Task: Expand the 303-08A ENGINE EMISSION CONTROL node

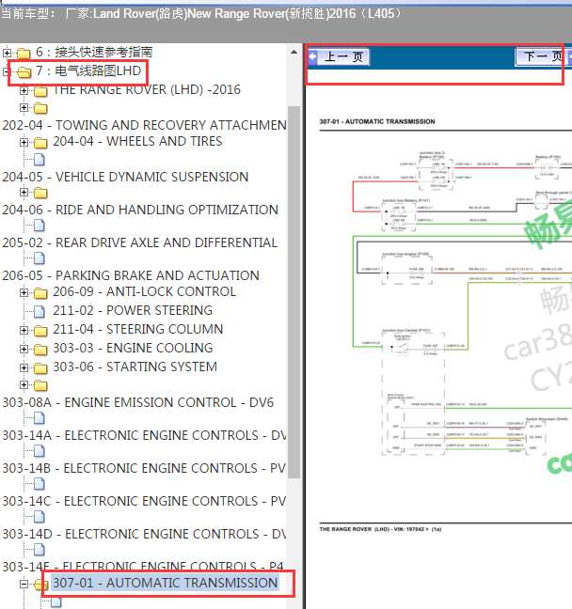Action: [24, 385]
